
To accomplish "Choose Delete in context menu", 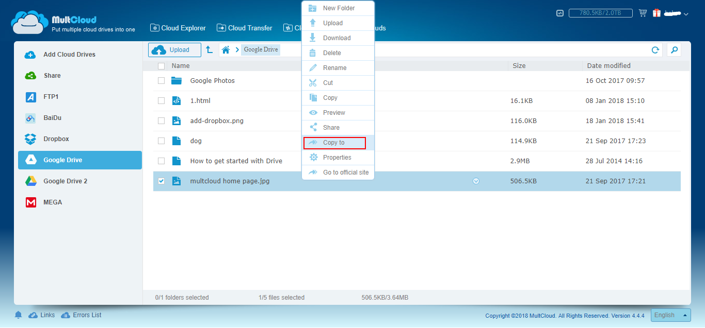I will point(338,53).
